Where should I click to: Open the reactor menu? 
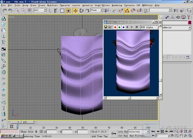[x=76, y=5]
